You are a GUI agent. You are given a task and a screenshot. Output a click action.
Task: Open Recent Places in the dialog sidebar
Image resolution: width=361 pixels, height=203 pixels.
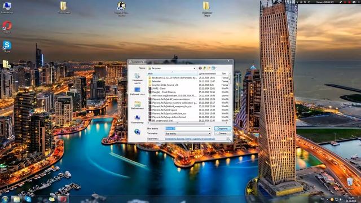137,78
